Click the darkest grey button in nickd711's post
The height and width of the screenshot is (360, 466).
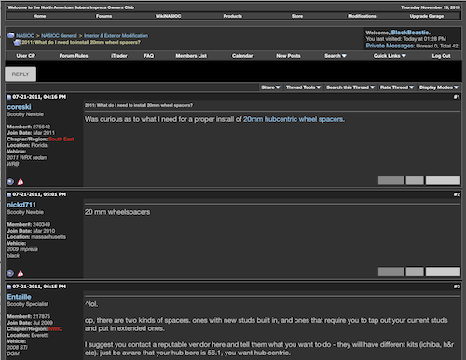(x=391, y=272)
